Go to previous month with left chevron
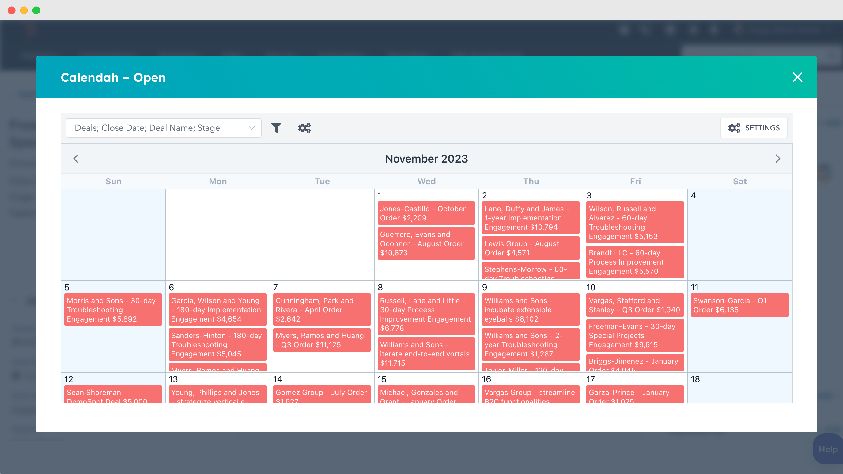Viewport: 843px width, 474px height. [76, 159]
